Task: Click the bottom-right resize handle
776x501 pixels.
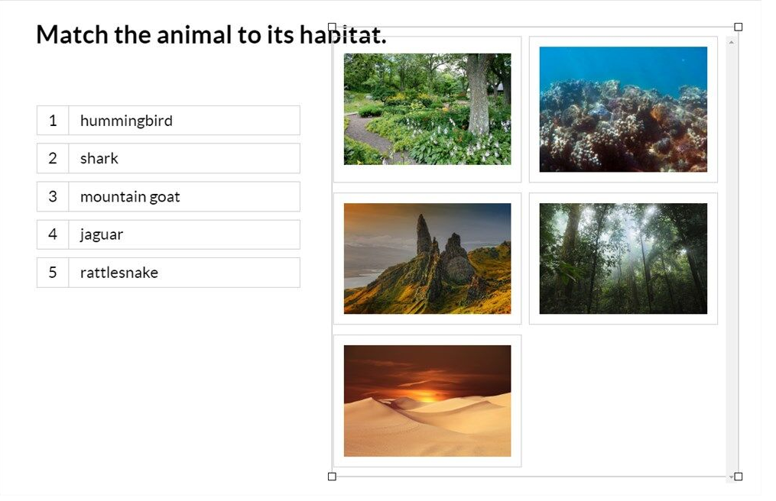Action: click(x=738, y=477)
